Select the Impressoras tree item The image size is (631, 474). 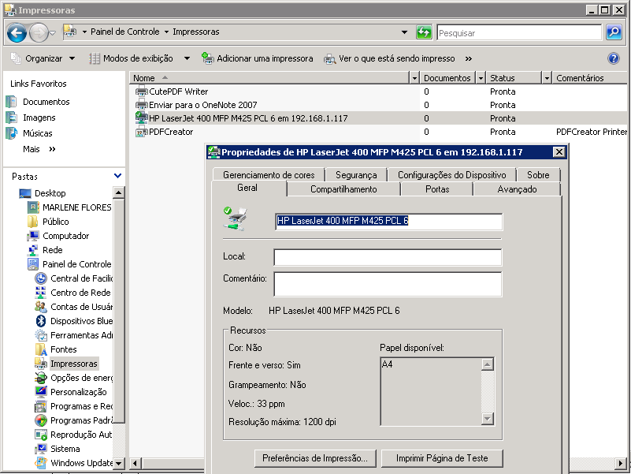[74, 364]
